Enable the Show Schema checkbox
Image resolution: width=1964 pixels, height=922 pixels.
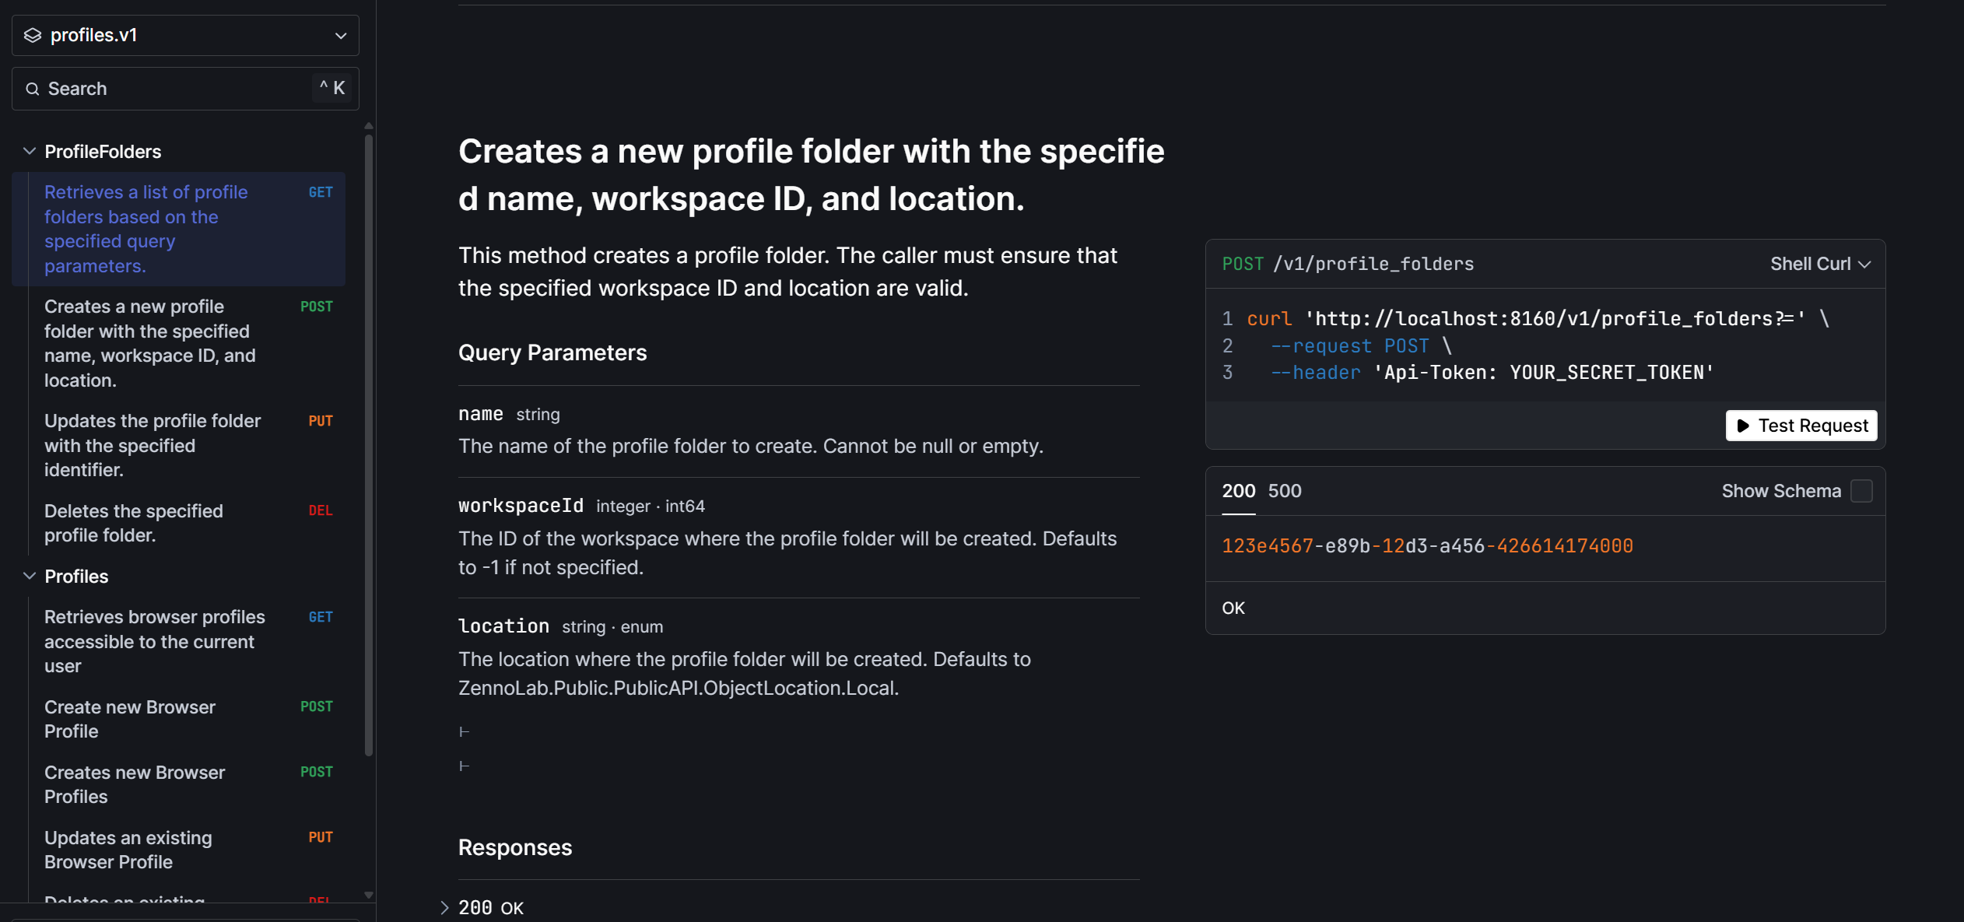tap(1861, 492)
